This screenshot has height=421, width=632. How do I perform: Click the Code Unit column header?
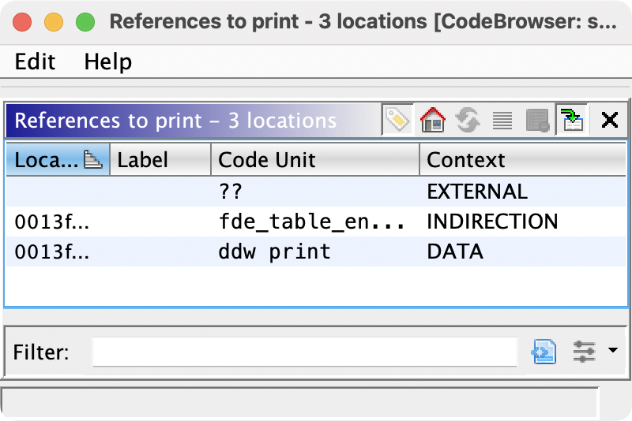pos(314,159)
